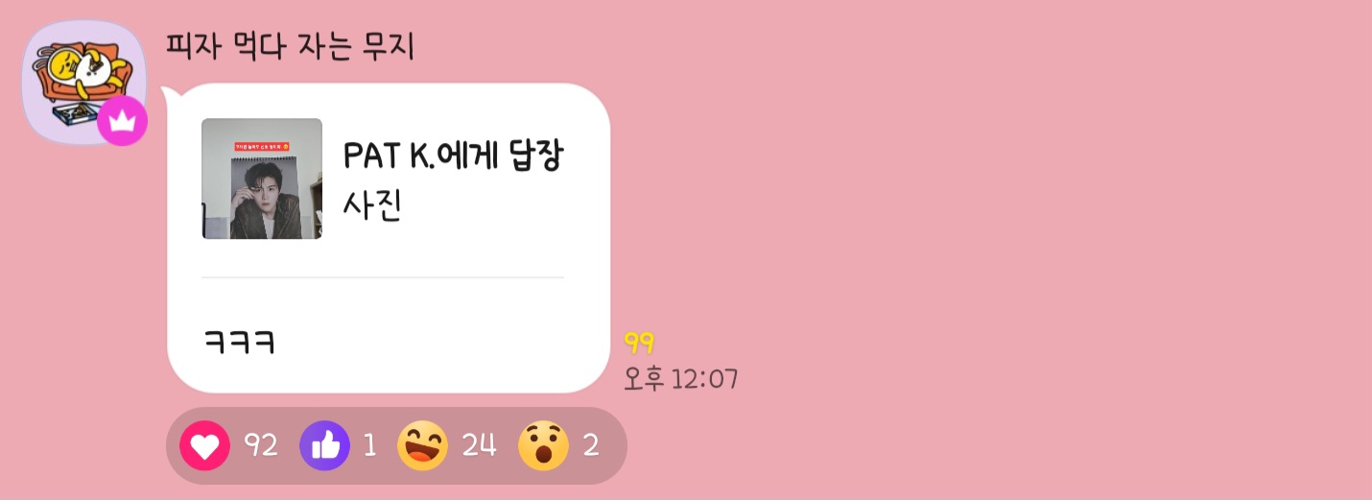Tap the pink heart reaction icon
Screen dimensions: 1372x500
(204, 445)
